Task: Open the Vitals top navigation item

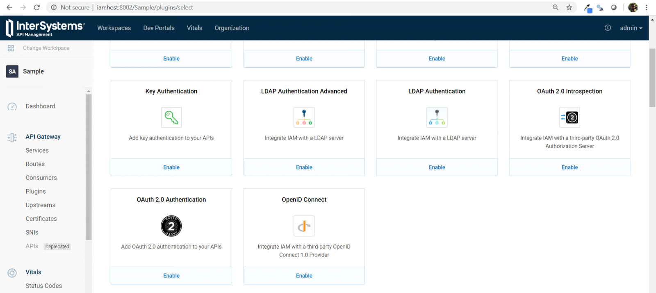Action: click(195, 28)
